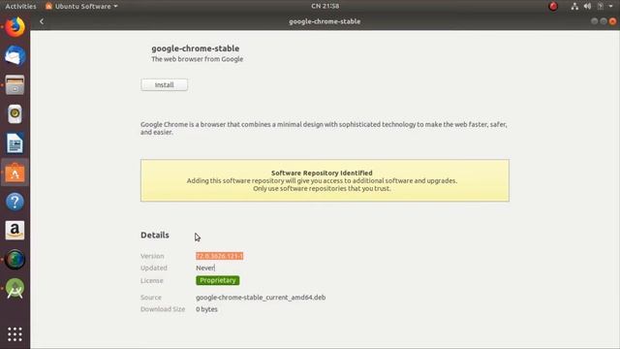Minimize the Ubuntu Software window
The width and height of the screenshot is (620, 349).
click(594, 21)
